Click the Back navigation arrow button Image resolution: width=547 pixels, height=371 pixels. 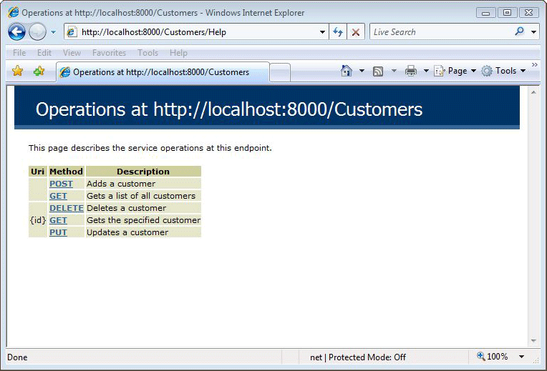pos(16,32)
